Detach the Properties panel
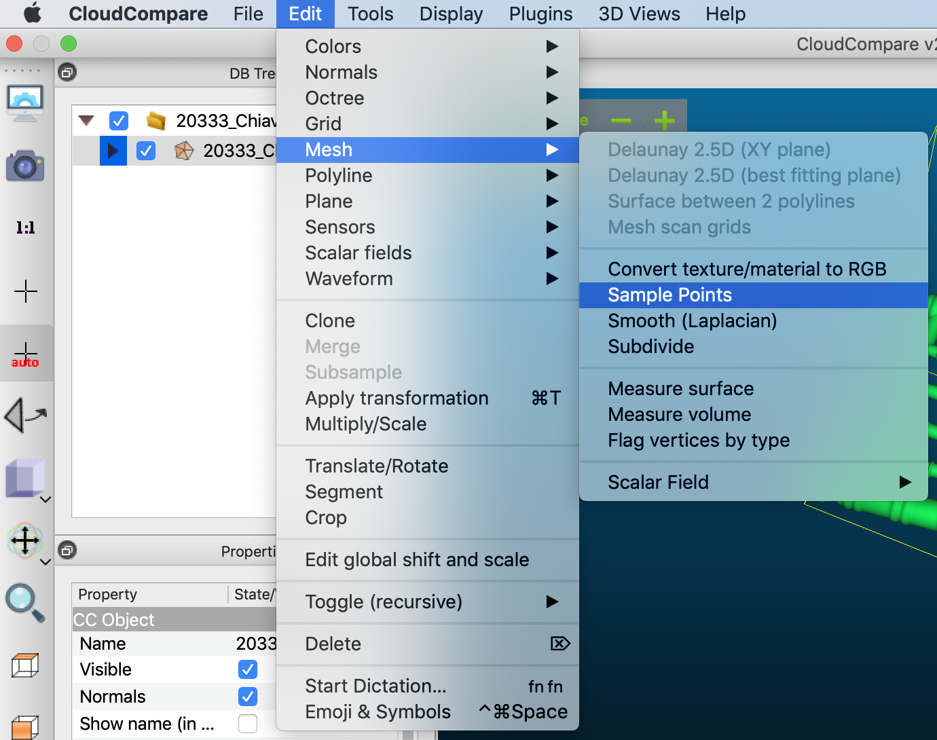The width and height of the screenshot is (937, 740). (x=67, y=550)
